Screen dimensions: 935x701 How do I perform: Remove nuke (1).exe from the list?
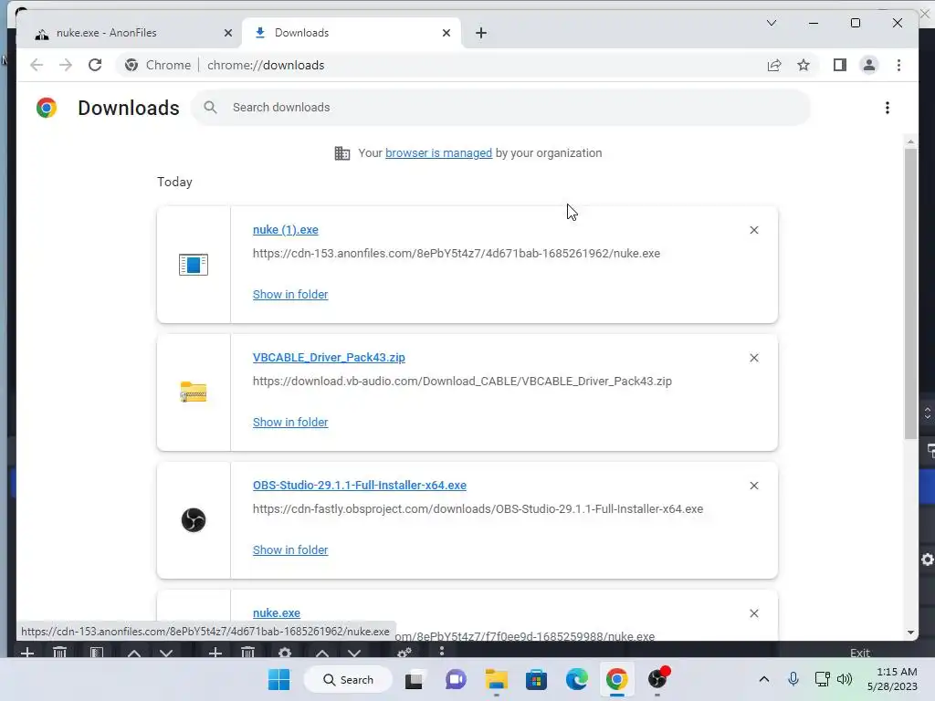pyautogui.click(x=753, y=230)
